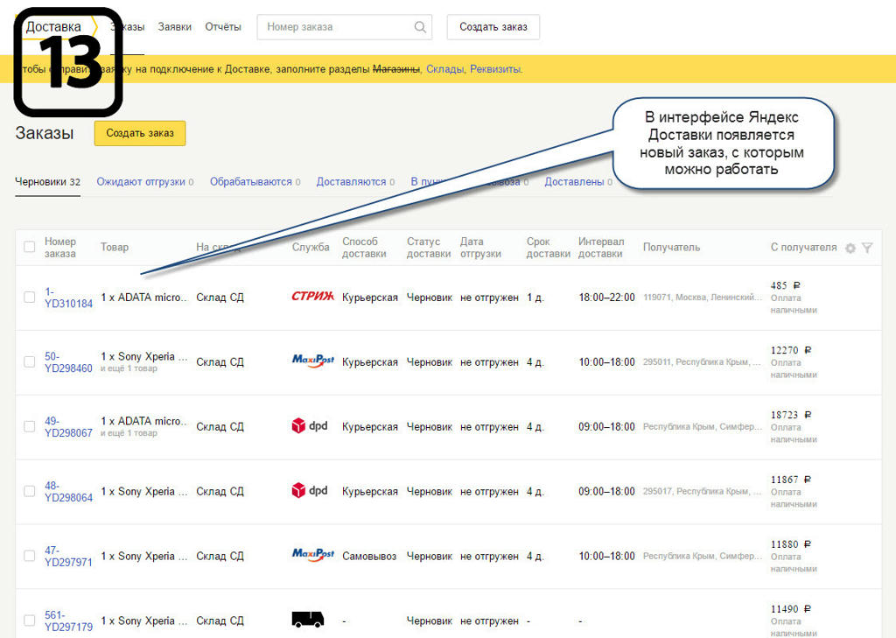896x638 pixels.
Task: Click the Служба column header
Action: coord(311,247)
